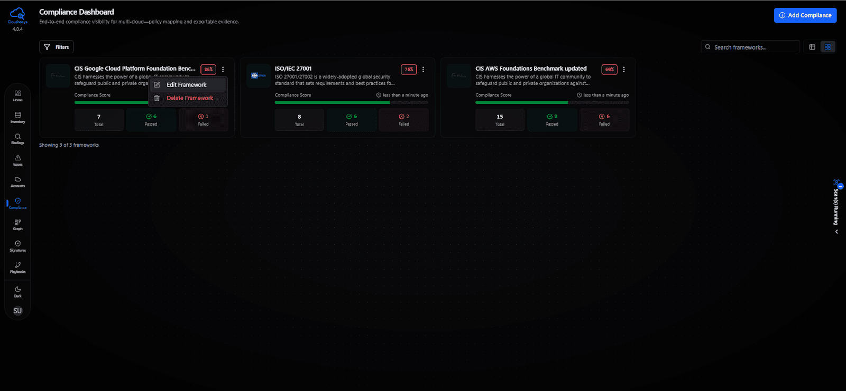Open CIS AWS Foundations Benchmark updated title
Screen dimensions: 846x391
531,69
